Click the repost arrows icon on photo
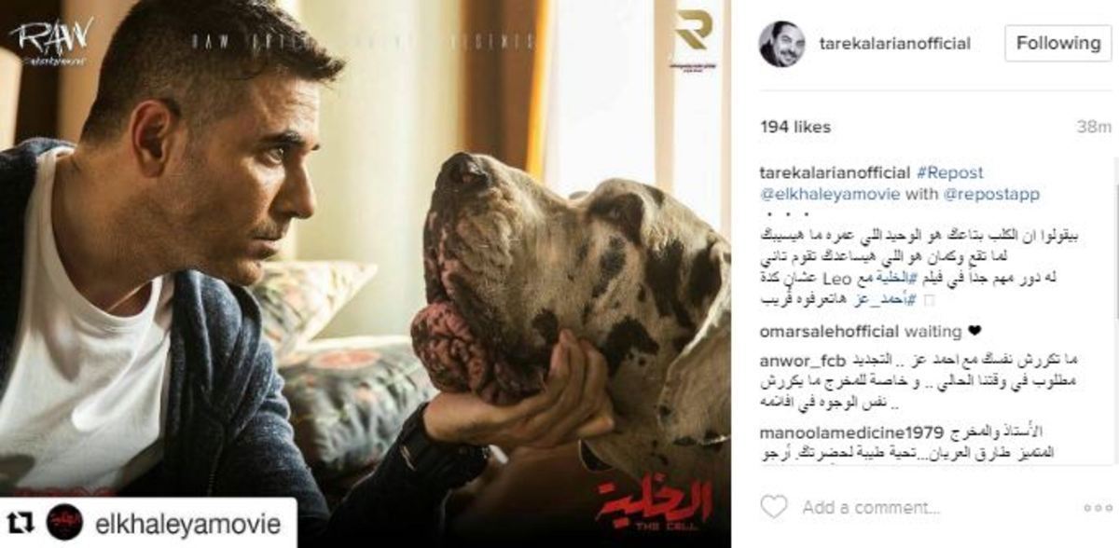Viewport: 1119px width, 548px height. click(x=21, y=521)
